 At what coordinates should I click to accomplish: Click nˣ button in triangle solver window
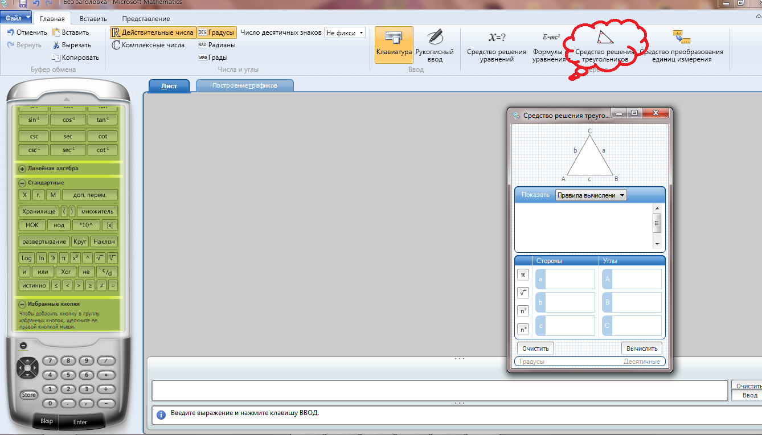click(523, 329)
